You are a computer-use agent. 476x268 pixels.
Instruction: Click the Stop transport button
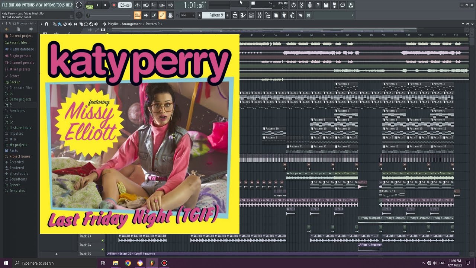point(105,5)
